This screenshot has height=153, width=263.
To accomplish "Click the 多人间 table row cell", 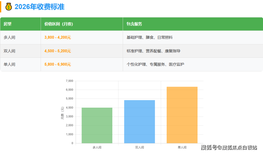I will [x=10, y=37].
